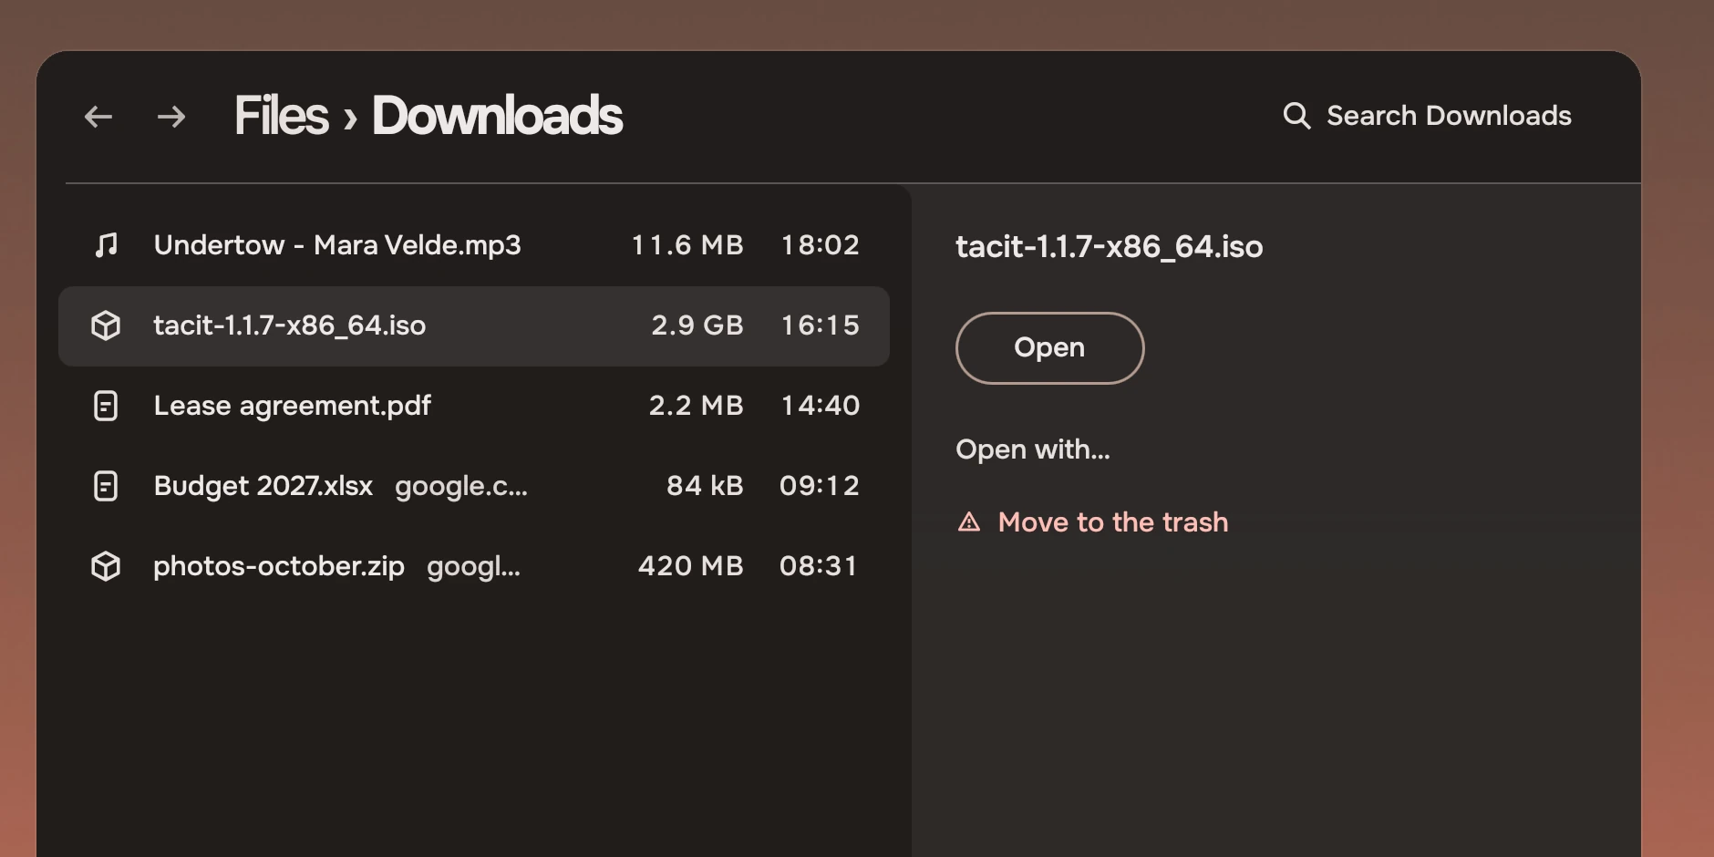Click the 2.9 GB size value
This screenshot has height=857, width=1714.
[x=697, y=325]
